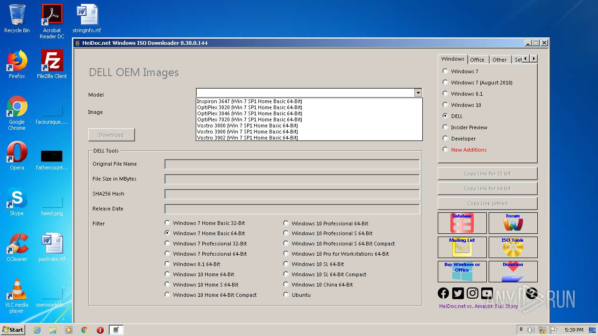The width and height of the screenshot is (598, 336).
Task: Open Recycle Bin on the desktop
Action: [x=17, y=19]
